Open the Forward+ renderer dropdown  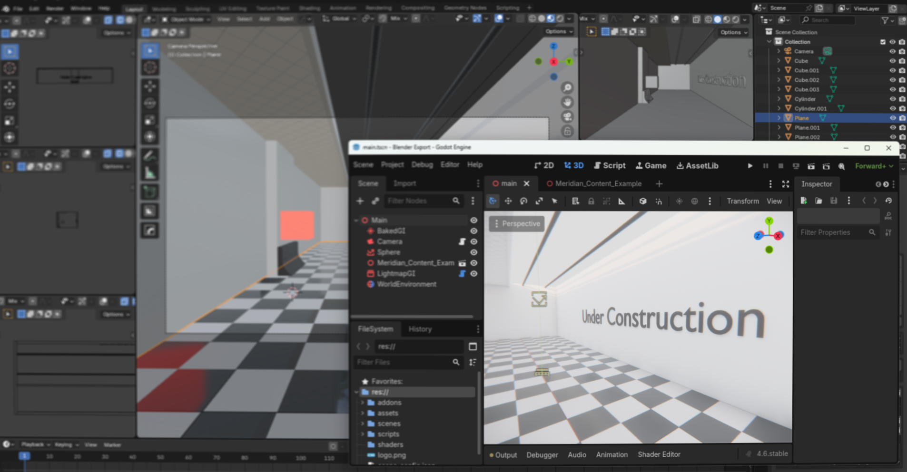pos(874,166)
